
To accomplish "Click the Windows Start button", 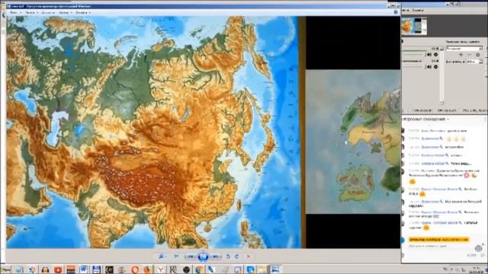I will (x=5, y=269).
